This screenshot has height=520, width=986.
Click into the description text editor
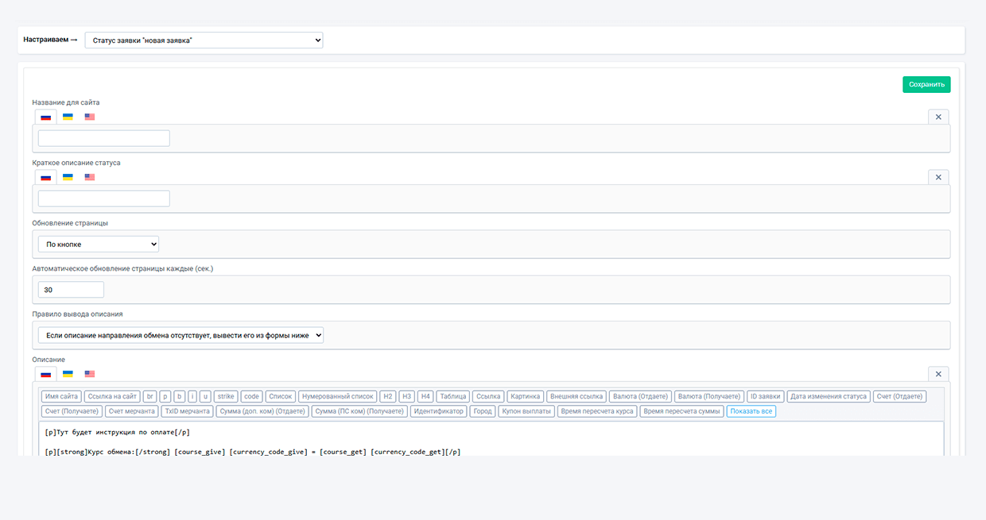click(491, 439)
